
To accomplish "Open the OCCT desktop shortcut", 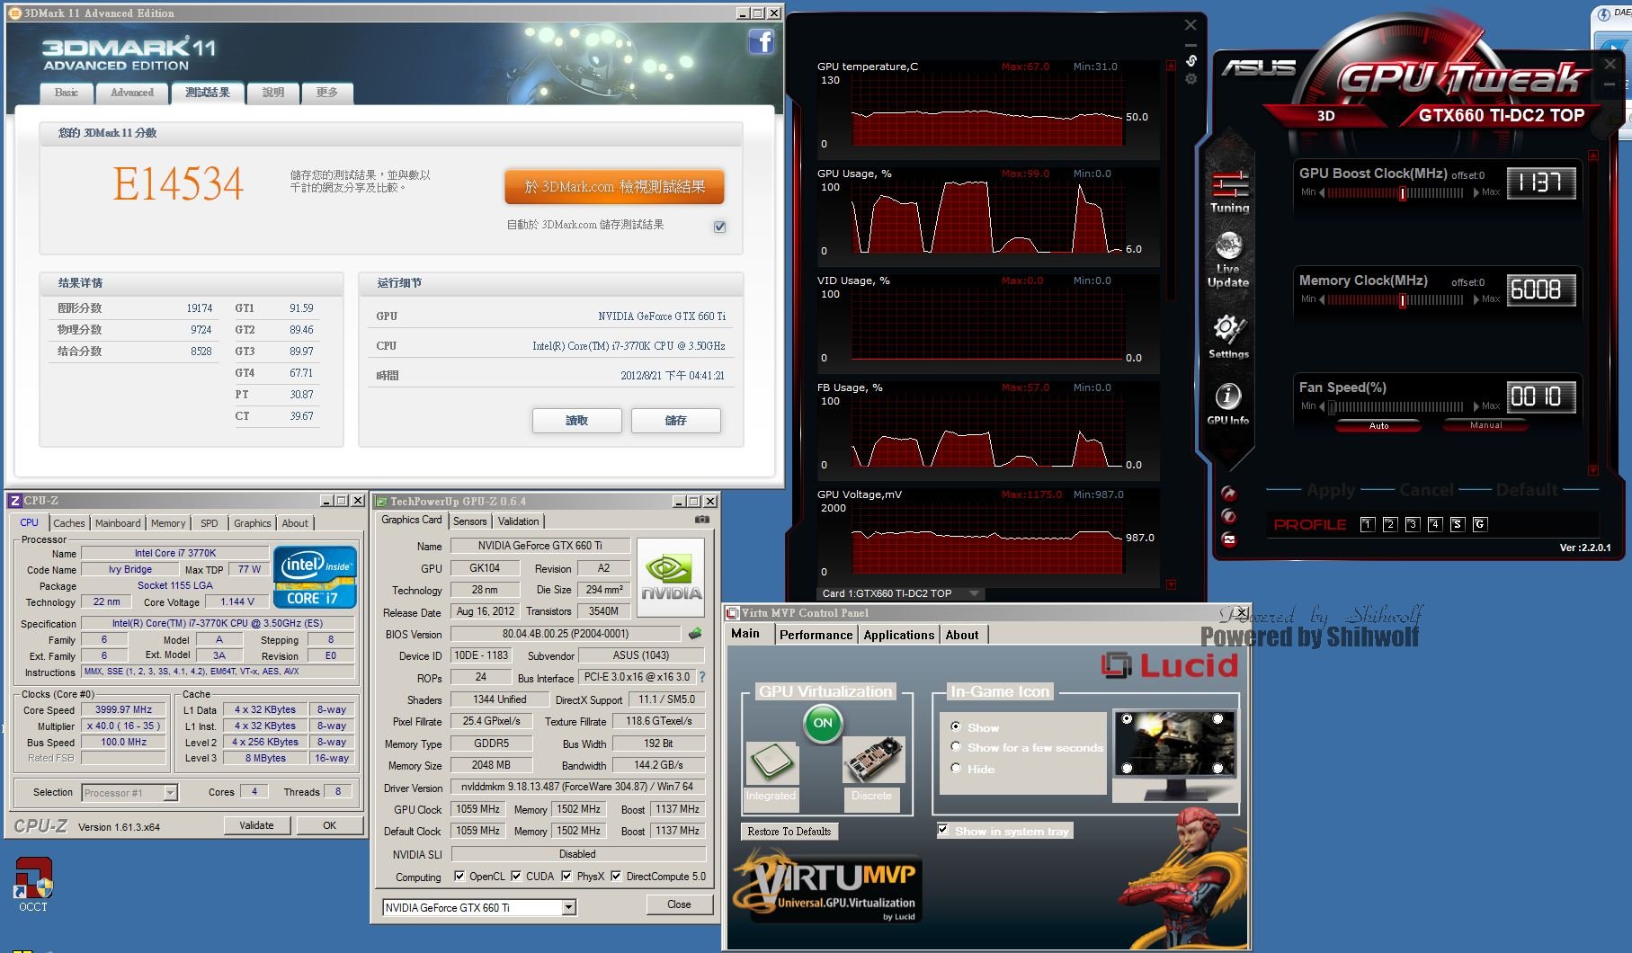I will tap(33, 885).
